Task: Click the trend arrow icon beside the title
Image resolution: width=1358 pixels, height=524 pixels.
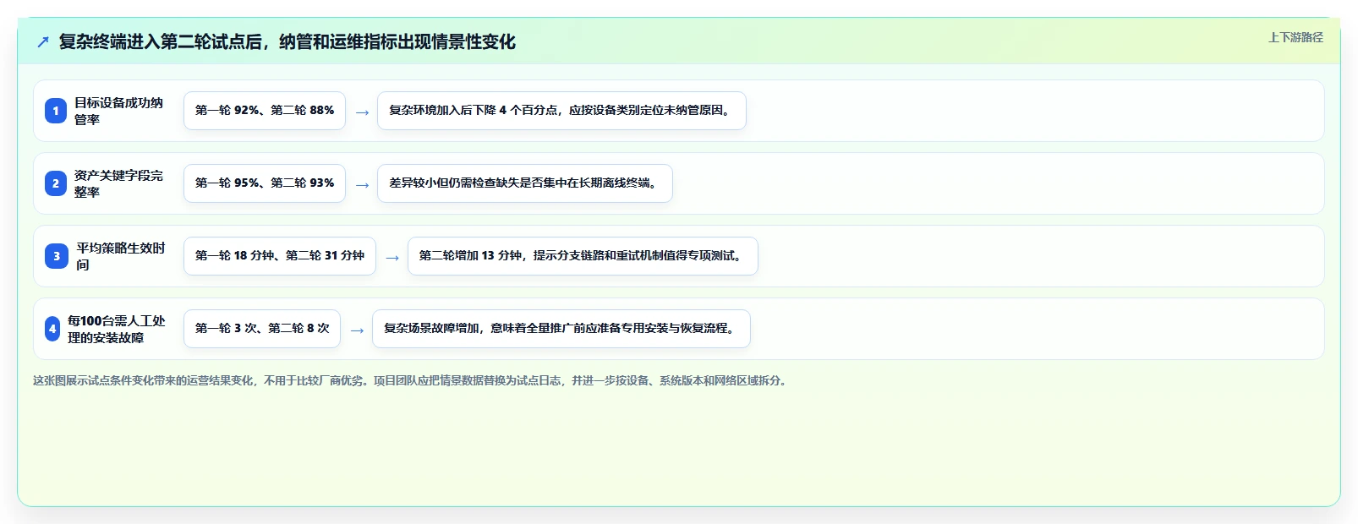Action: (x=43, y=42)
